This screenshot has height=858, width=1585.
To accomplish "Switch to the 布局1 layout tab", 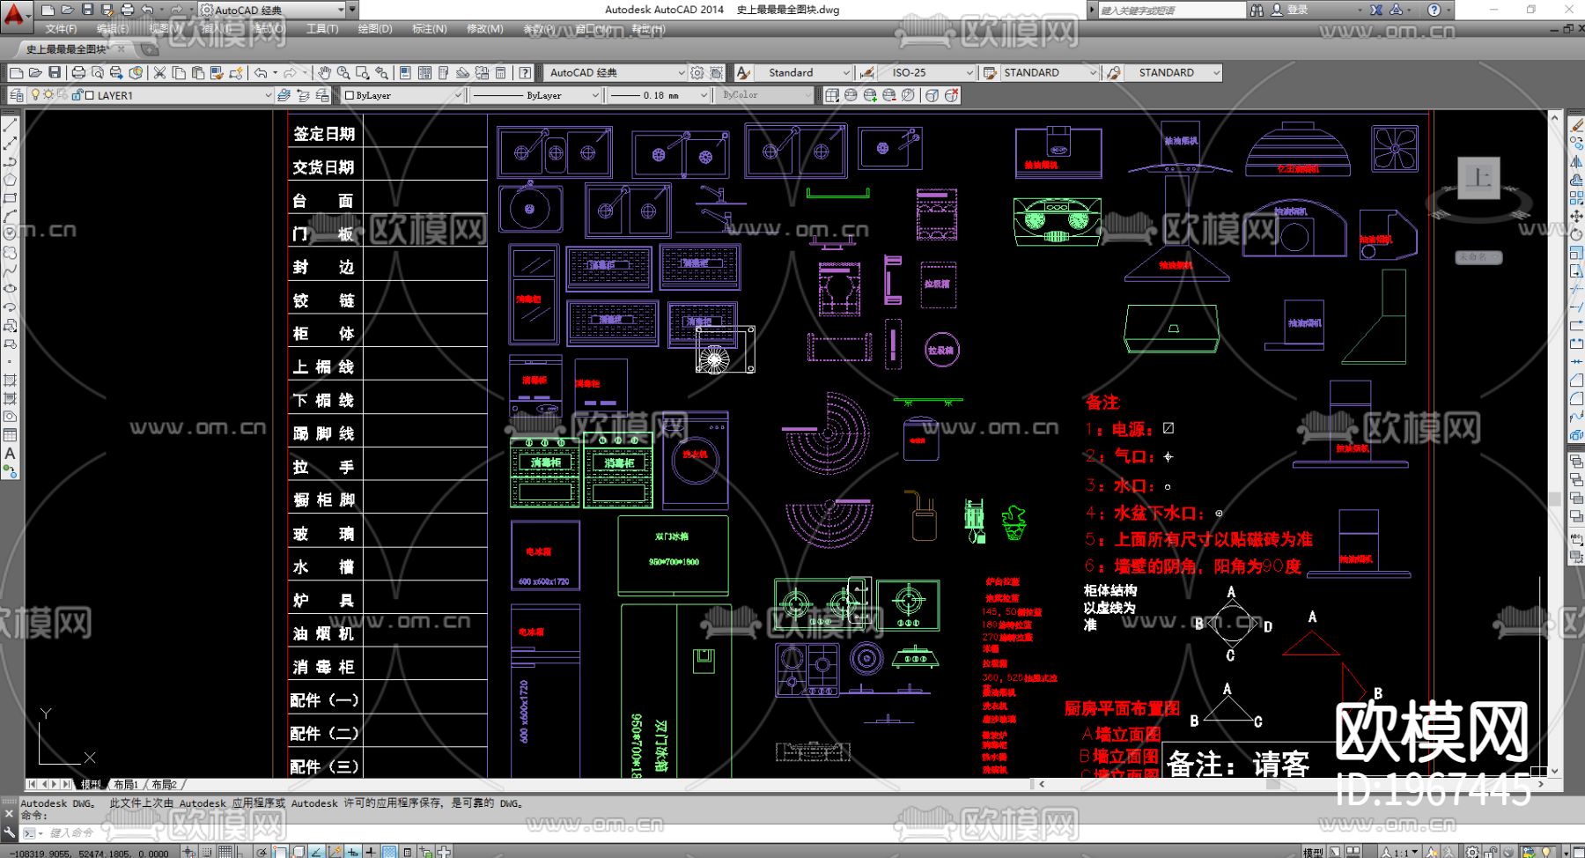I will pos(126,784).
